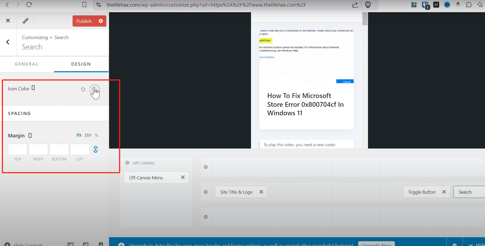Open the Icon Color picker swatch
This screenshot has width=485, height=246.
tap(95, 89)
